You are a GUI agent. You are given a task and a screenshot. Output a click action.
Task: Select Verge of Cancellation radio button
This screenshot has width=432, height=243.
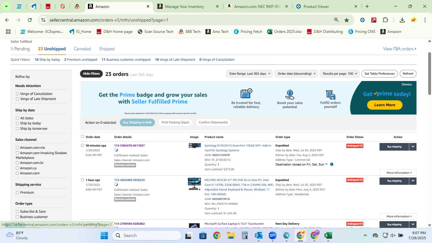(x=17, y=94)
